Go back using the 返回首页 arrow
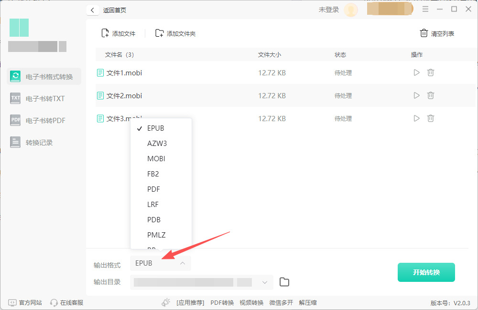Image resolution: width=478 pixels, height=310 pixels. coord(93,10)
